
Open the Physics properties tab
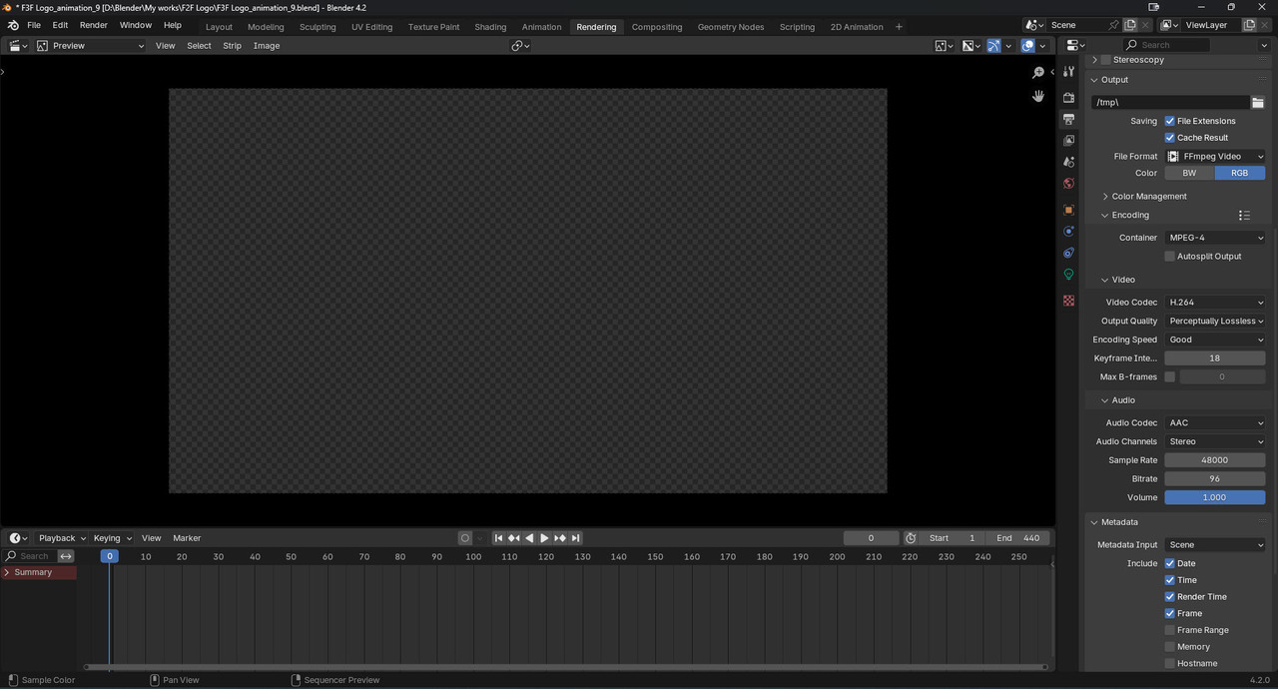[1068, 232]
